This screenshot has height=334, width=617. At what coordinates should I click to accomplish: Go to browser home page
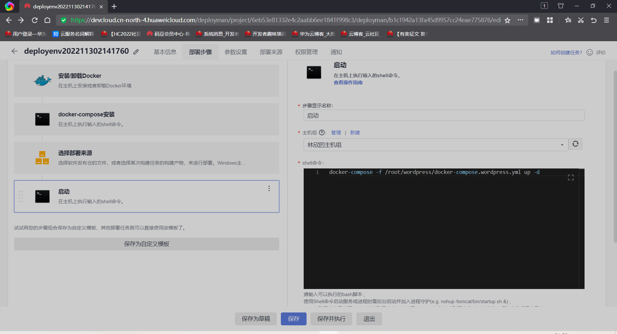point(48,20)
